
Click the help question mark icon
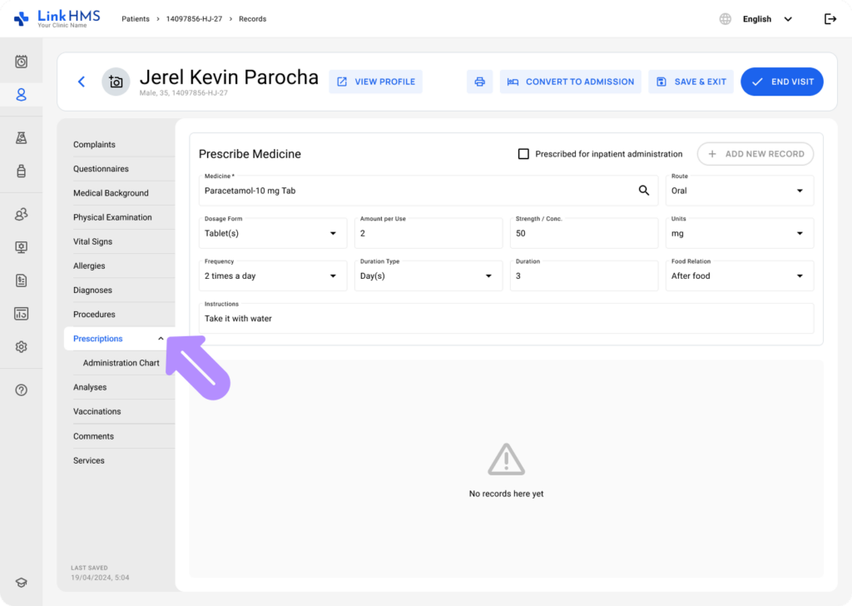point(22,390)
